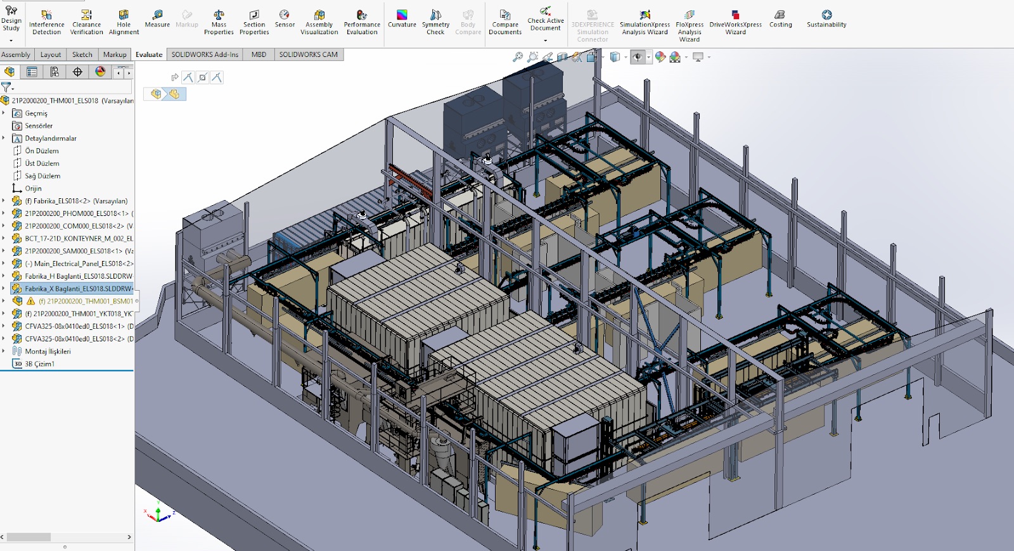
Task: Switch to the Markup tab
Action: click(x=115, y=54)
